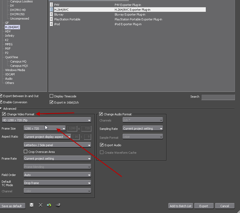
Task: Click the film icon beside iPod exporter
Action: click(x=51, y=24)
